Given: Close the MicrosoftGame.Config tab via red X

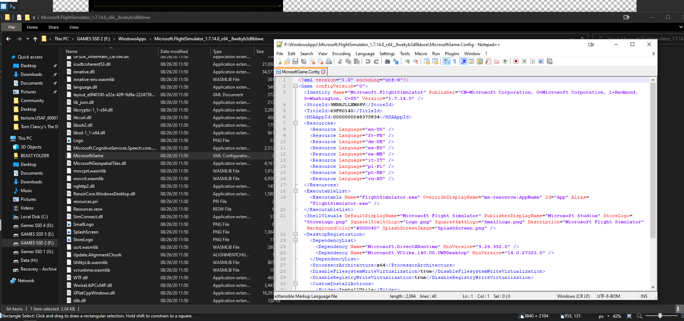Looking at the screenshot, I should (x=323, y=72).
